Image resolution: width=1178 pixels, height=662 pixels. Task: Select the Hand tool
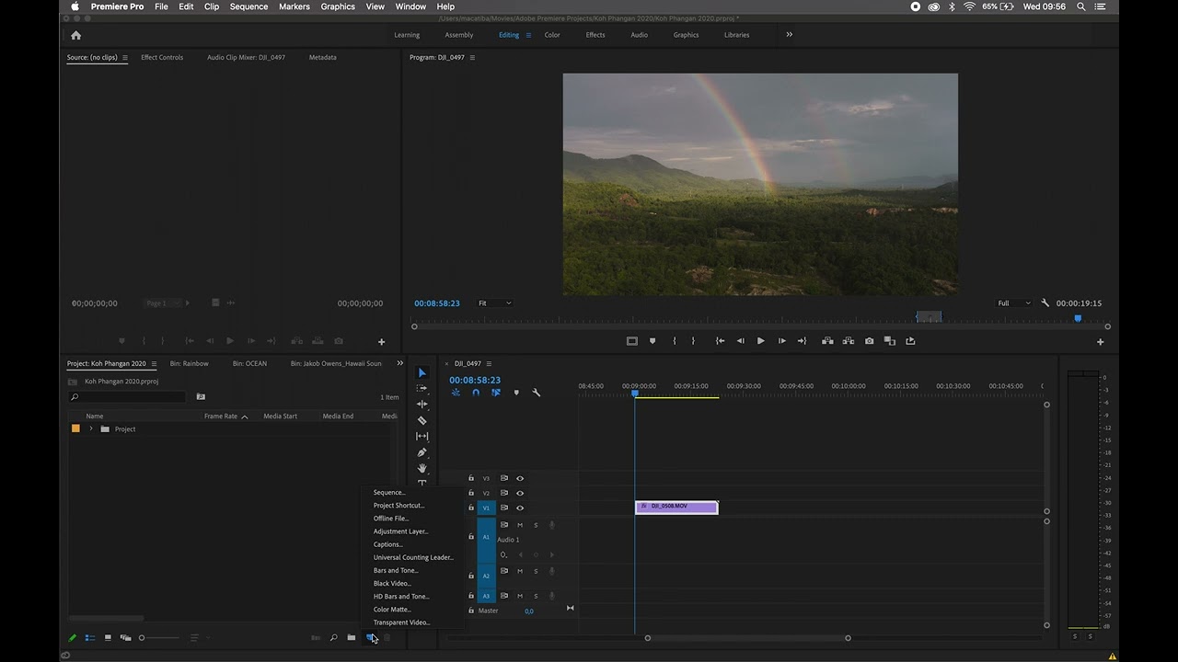[x=422, y=468]
